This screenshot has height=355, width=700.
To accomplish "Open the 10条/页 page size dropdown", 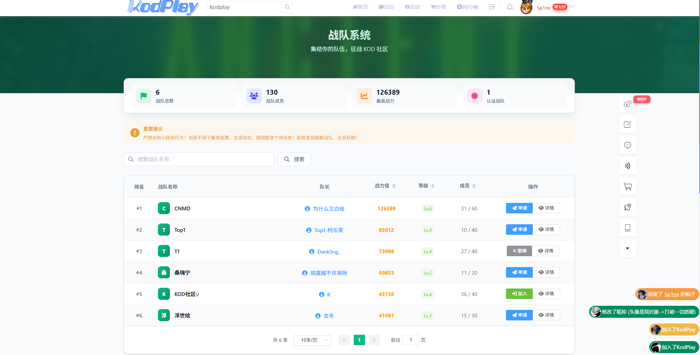I will 312,340.
